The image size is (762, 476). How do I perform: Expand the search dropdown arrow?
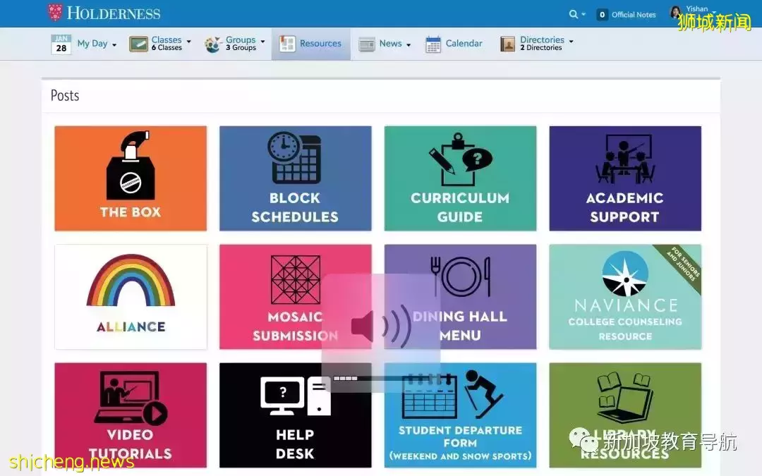tap(583, 15)
